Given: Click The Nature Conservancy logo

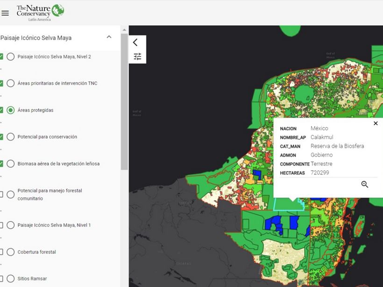Looking at the screenshot, I should (x=40, y=12).
